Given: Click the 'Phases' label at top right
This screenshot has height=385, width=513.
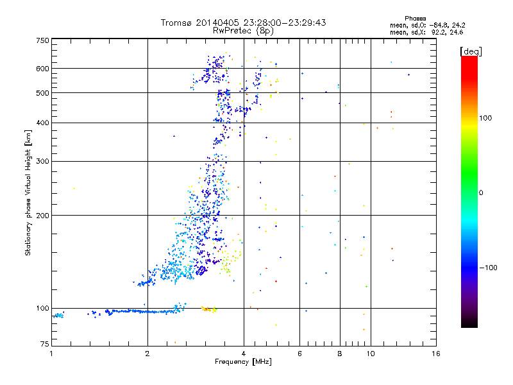Looking at the screenshot, I should tap(415, 19).
